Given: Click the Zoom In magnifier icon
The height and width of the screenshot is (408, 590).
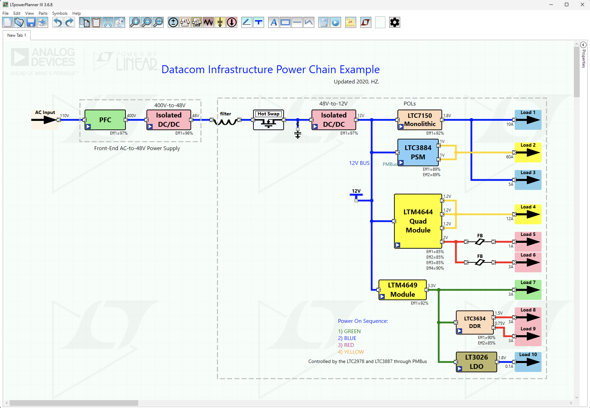Looking at the screenshot, I should point(134,23).
